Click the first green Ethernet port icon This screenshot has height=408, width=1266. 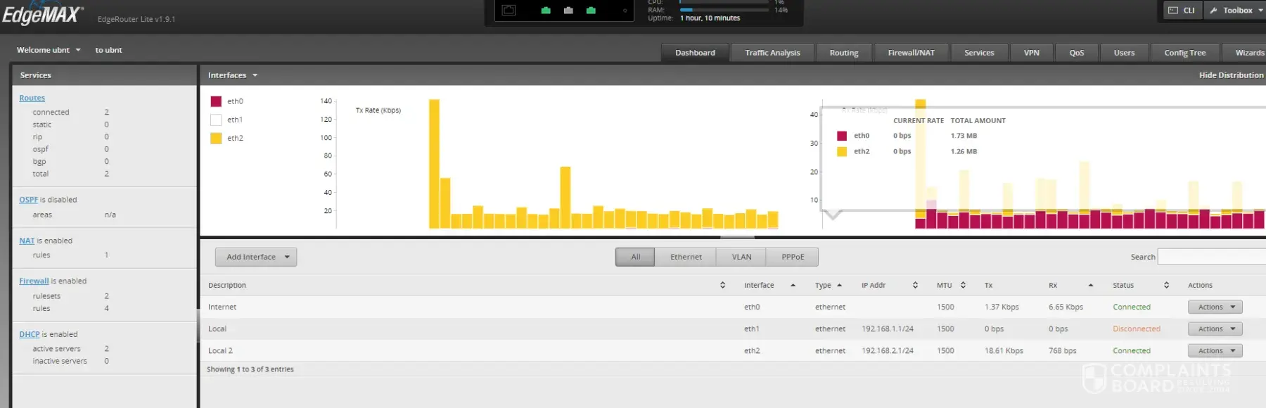(x=546, y=11)
